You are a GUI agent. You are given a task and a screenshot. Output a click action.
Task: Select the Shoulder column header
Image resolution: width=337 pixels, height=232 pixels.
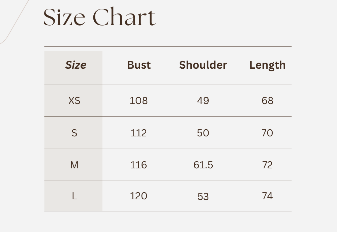click(x=203, y=65)
